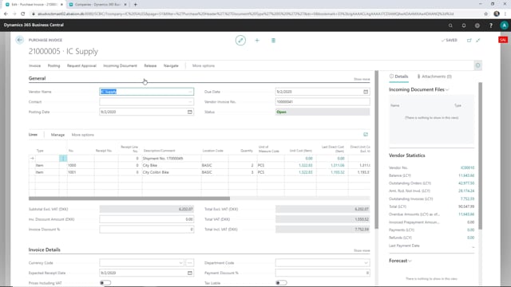Click the page vertical scrollbar
The width and height of the screenshot is (511, 287).
pos(376,150)
